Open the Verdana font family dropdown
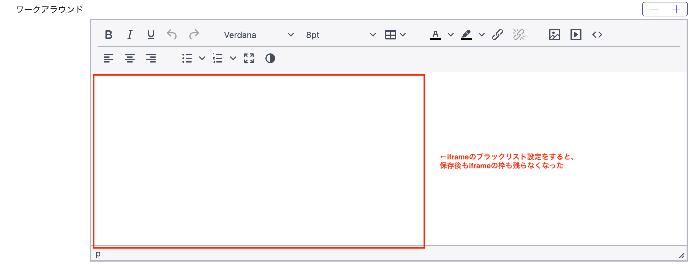693x264 pixels. (259, 35)
